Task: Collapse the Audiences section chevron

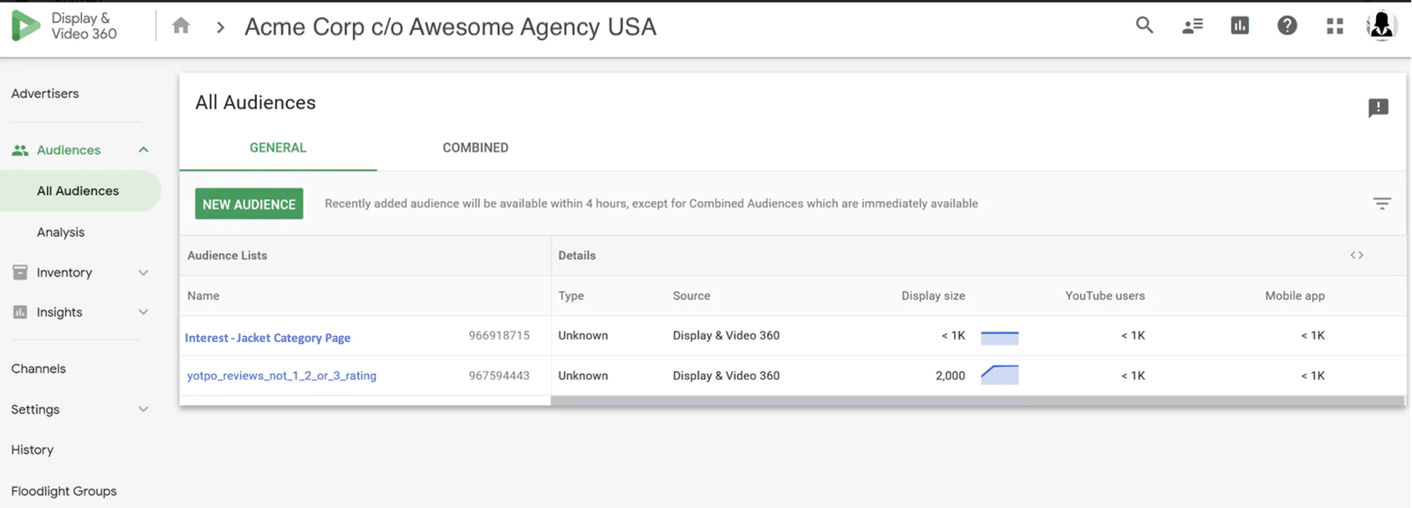Action: click(x=143, y=149)
